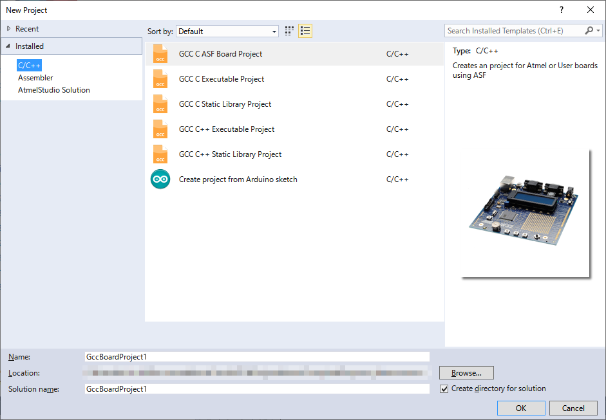Viewport: 606px width, 420px height.
Task: Focus the Solution name field
Action: (257, 388)
